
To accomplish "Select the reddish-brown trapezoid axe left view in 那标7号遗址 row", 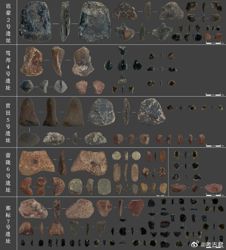I will [26, 228].
